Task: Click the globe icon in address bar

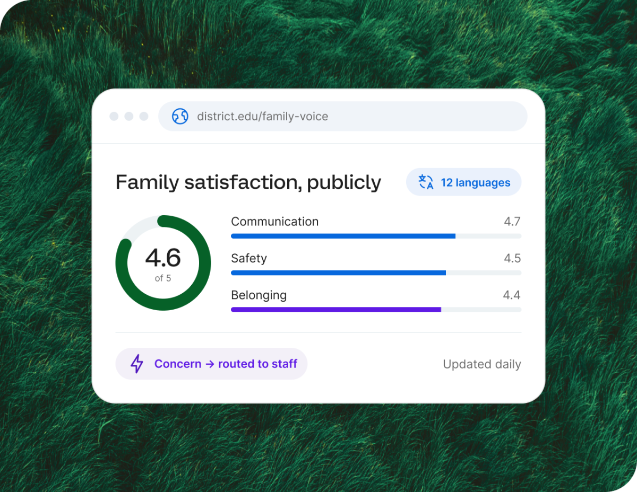Action: coord(180,116)
